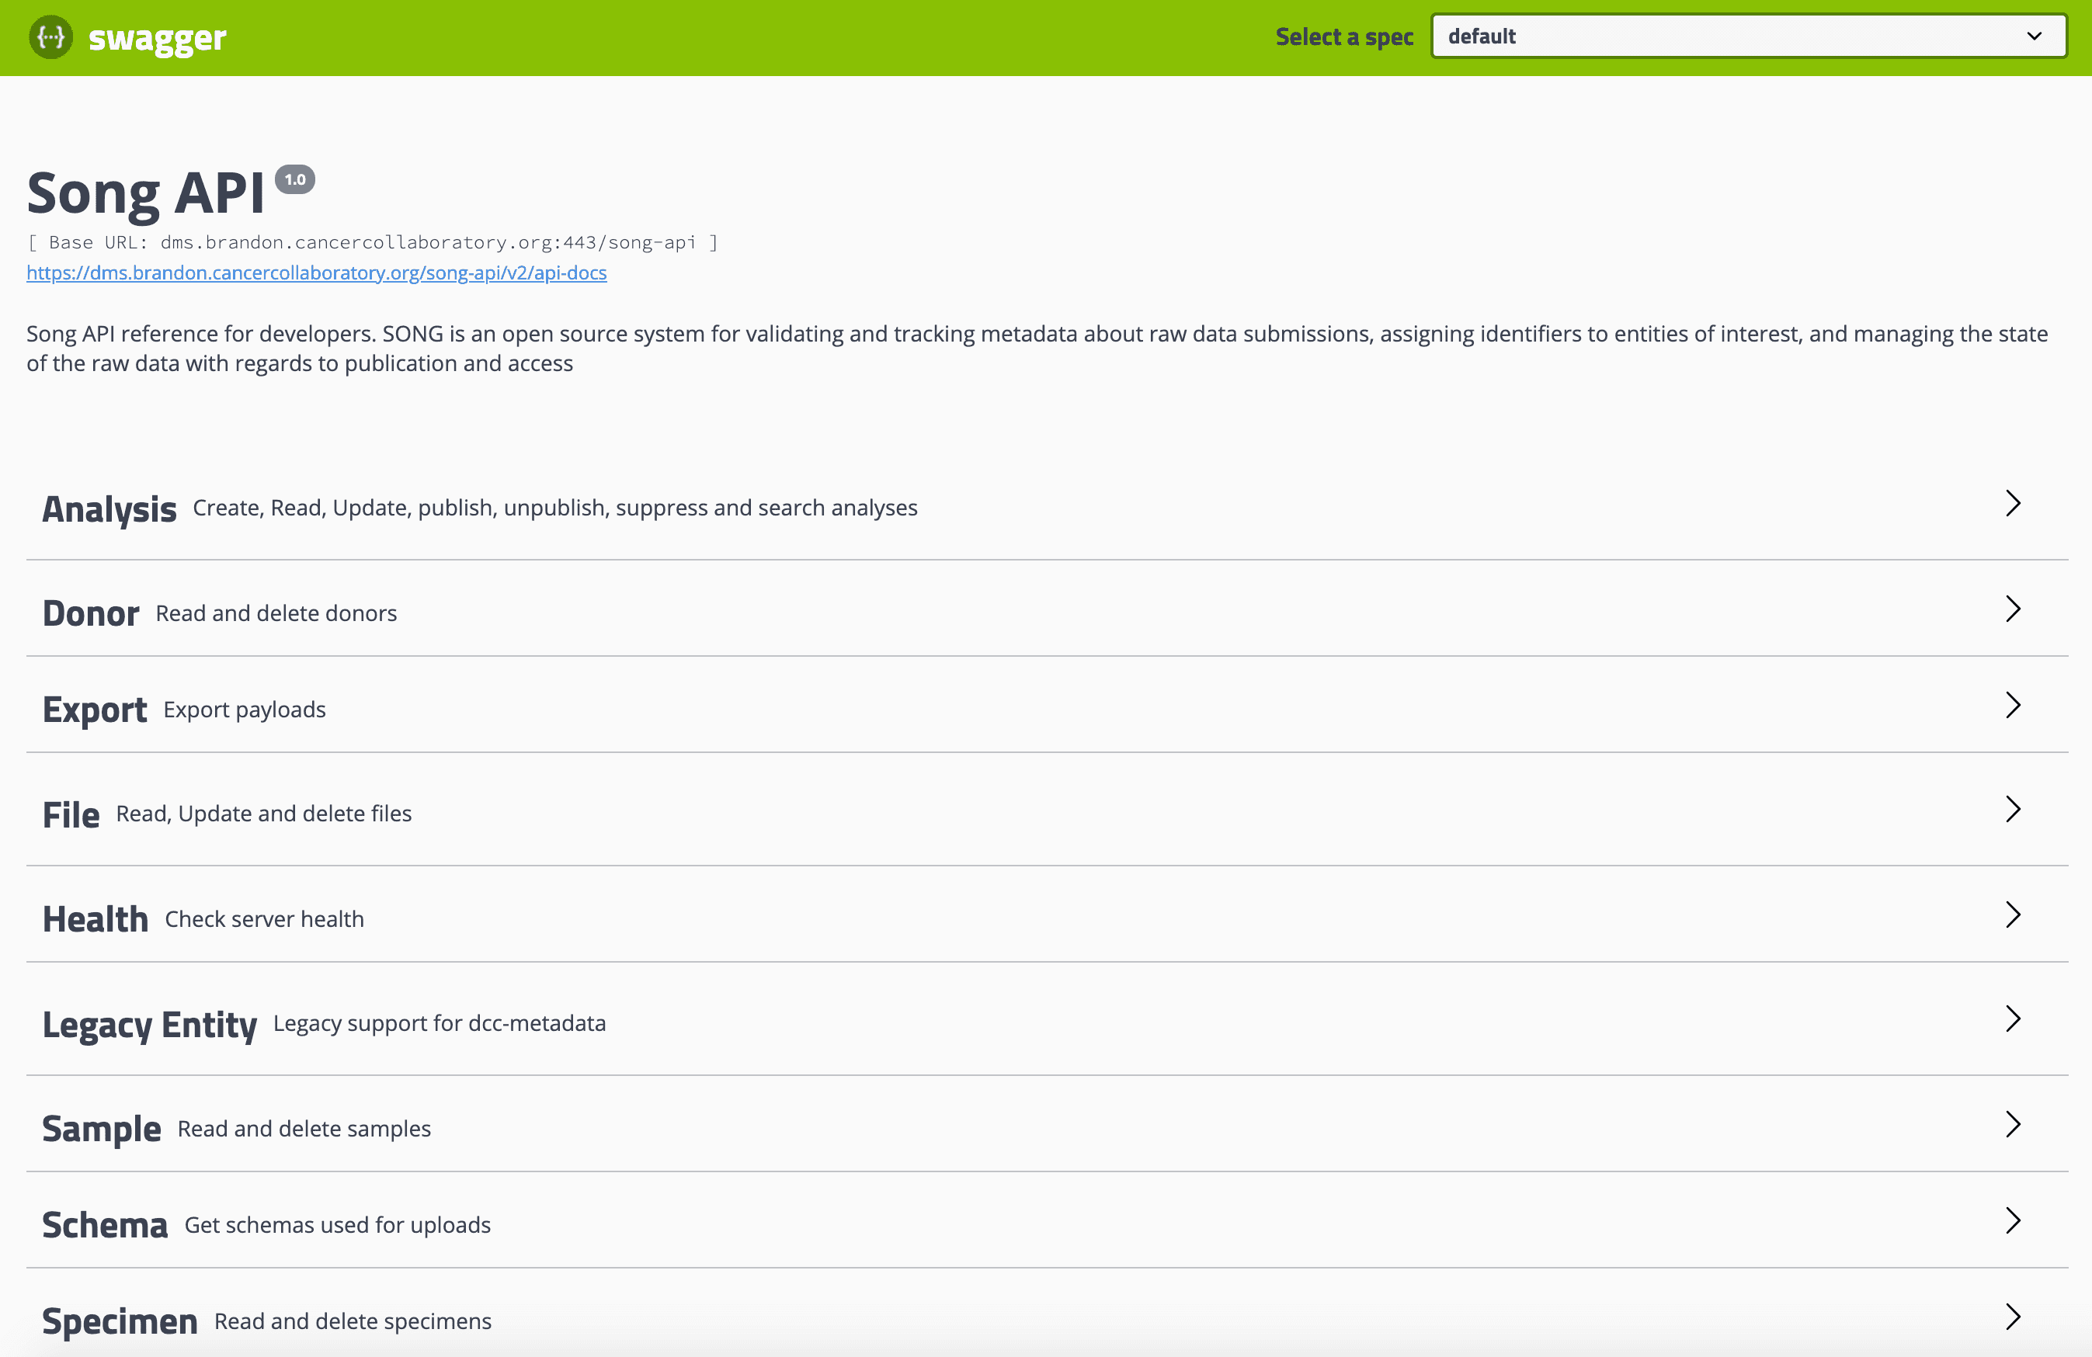The height and width of the screenshot is (1357, 2092).
Task: Click the Analysis tag heading
Action: pyautogui.click(x=109, y=509)
